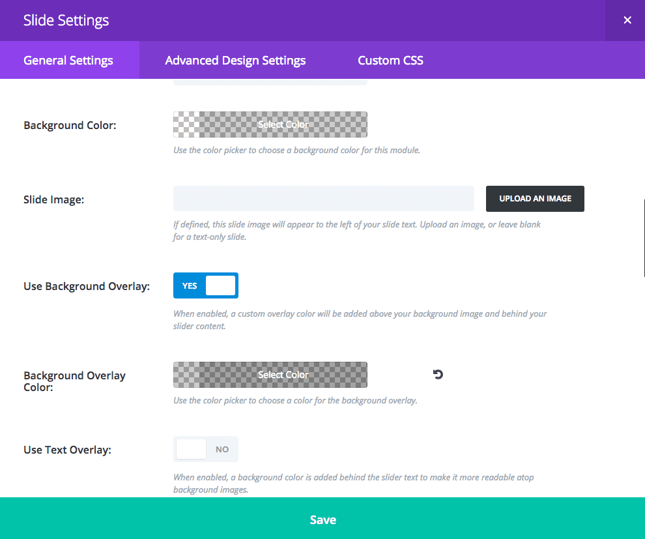Click the "Background Overlay Color:" label
This screenshot has height=539, width=645.
pyautogui.click(x=74, y=381)
